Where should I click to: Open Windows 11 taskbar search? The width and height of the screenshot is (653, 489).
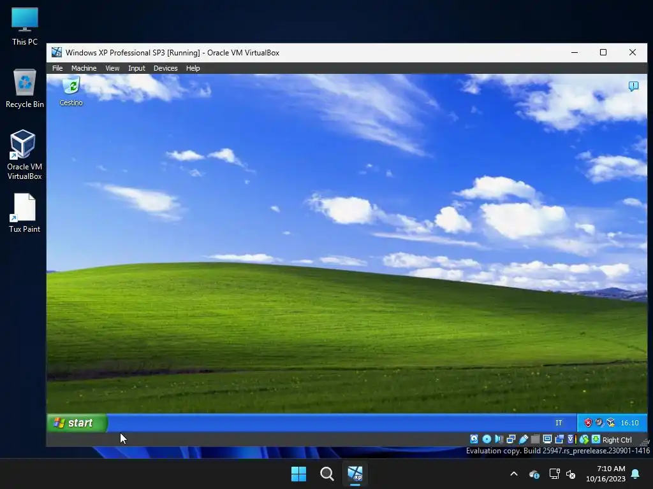coord(327,474)
